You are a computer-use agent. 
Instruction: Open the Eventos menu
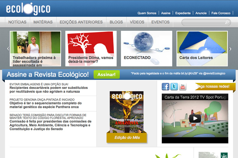161,22
